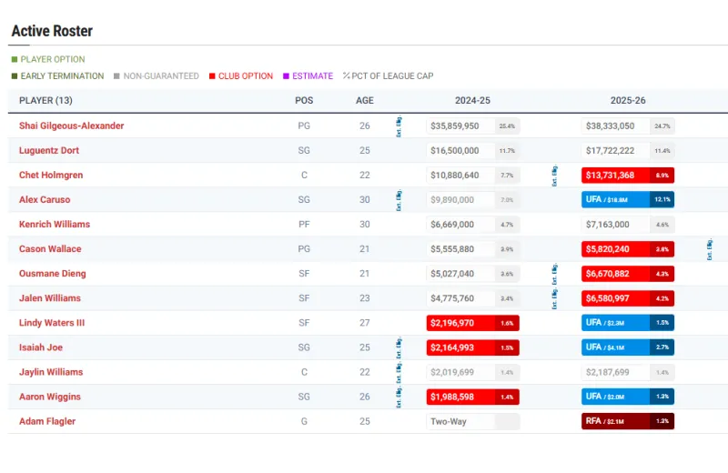Image resolution: width=728 pixels, height=473 pixels.
Task: Click red $2,164,993 Isaiah Joe salary
Action: pos(472,347)
